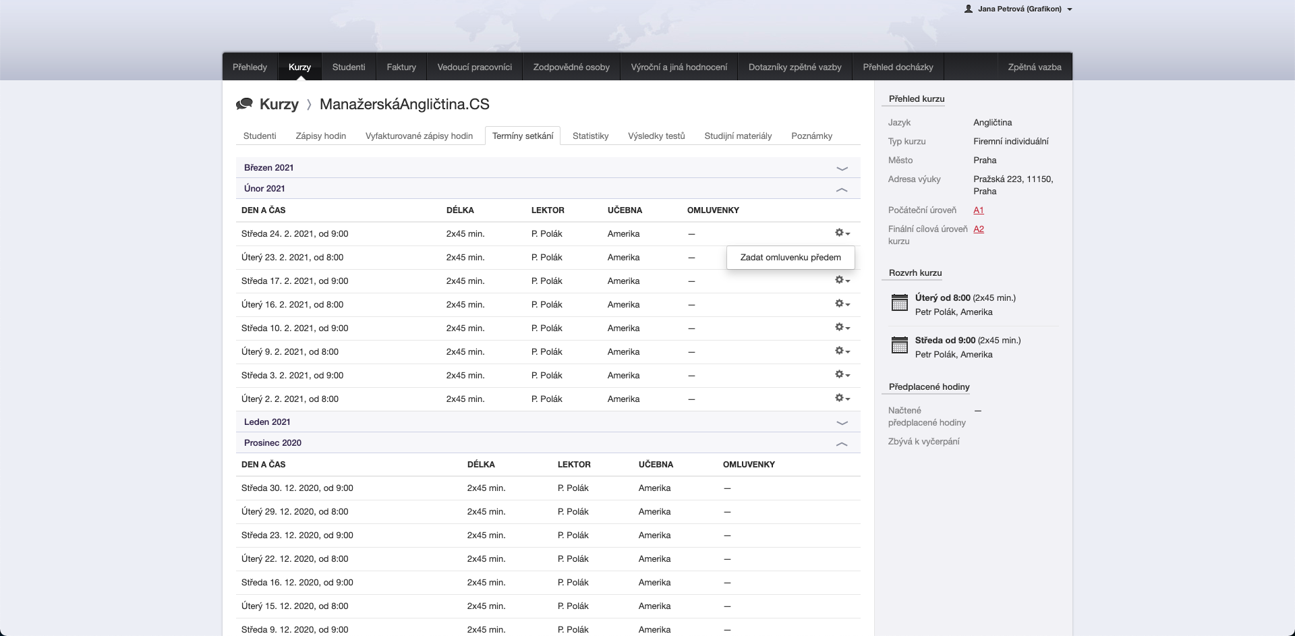
Task: Click row Středa 16. 12. 2020, od 9:00
Action: 548,582
